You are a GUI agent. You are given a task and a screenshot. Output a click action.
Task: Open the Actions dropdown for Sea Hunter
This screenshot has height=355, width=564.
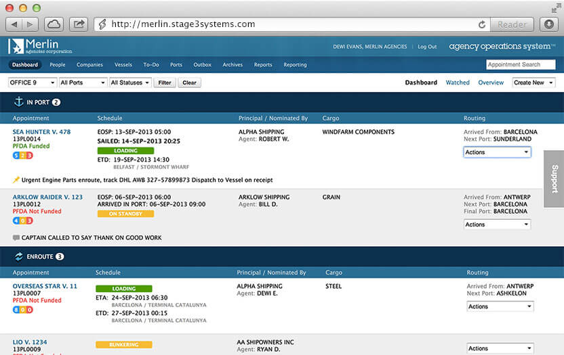click(x=497, y=152)
